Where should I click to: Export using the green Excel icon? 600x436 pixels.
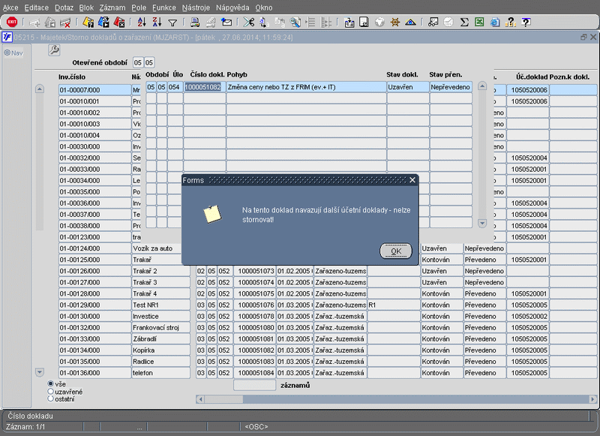pos(479,23)
